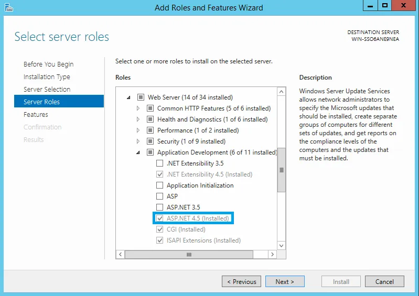Go to Before You Begin step
This screenshot has height=296, width=419.
[48, 64]
